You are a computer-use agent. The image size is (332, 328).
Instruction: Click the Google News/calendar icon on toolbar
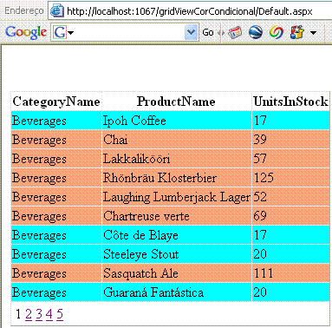[235, 32]
